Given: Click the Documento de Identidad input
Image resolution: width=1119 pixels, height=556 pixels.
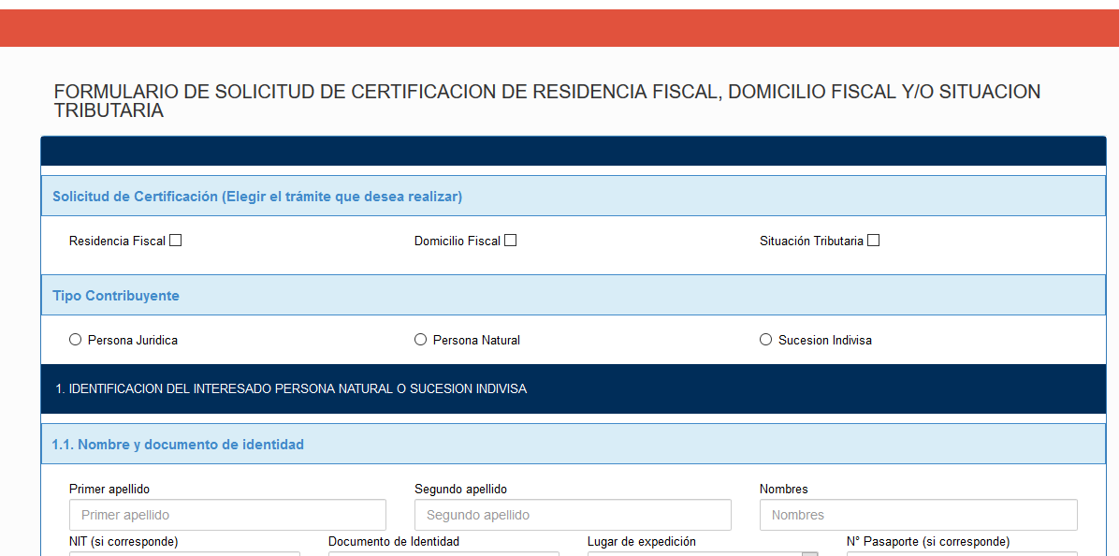Looking at the screenshot, I should tap(443, 554).
